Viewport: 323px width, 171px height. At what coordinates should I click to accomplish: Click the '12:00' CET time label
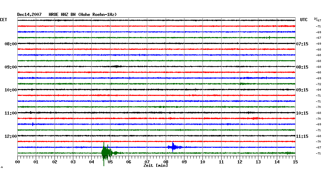(11, 136)
